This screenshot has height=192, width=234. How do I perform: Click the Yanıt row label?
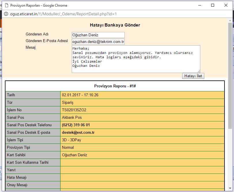coord(11,170)
